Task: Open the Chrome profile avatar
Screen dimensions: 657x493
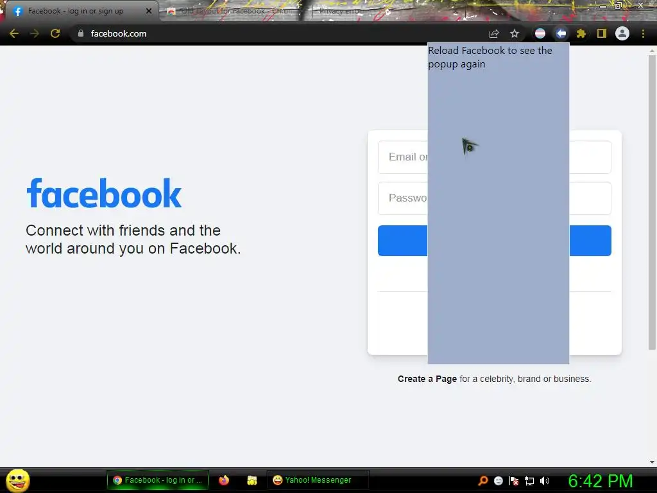Action: [622, 33]
